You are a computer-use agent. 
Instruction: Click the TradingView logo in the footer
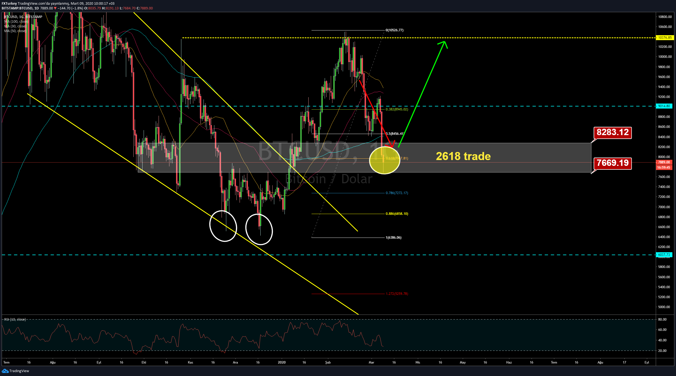pyautogui.click(x=16, y=371)
